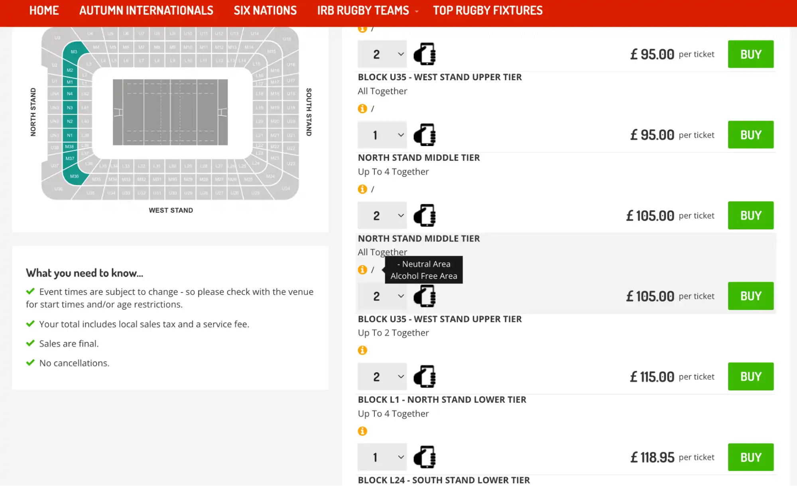This screenshot has height=486, width=797.
Task: Click the info icon above North Stand Middle Tier £105 listing
Action: click(362, 189)
